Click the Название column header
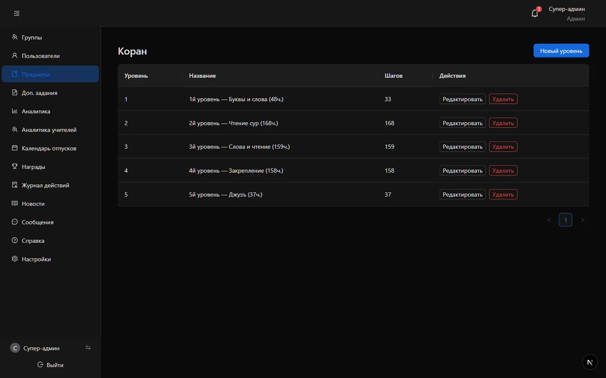This screenshot has height=378, width=606. click(280, 76)
